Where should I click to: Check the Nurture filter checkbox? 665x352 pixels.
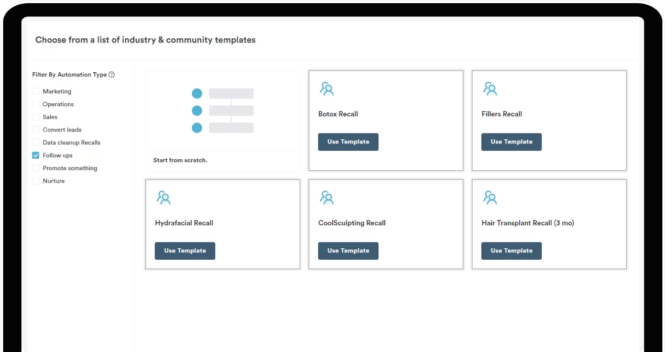[36, 181]
